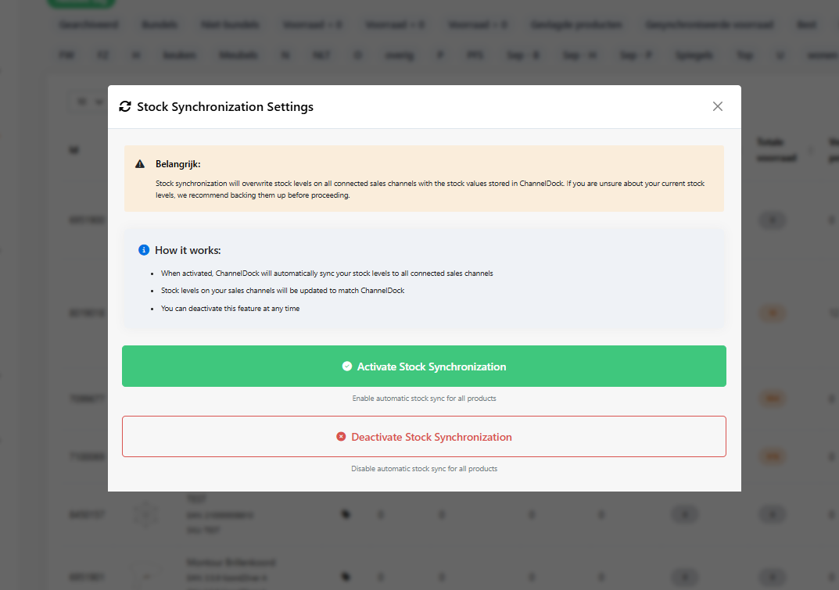Image resolution: width=839 pixels, height=590 pixels.
Task: Show the Gesynchroniseerde voorraad tab
Action: pos(709,25)
